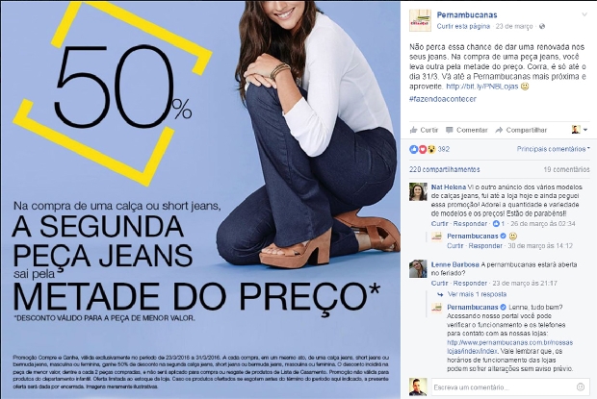Viewport: 597px width, 399px height.
Task: Click the Escreva um comentário field
Action: tap(503, 387)
